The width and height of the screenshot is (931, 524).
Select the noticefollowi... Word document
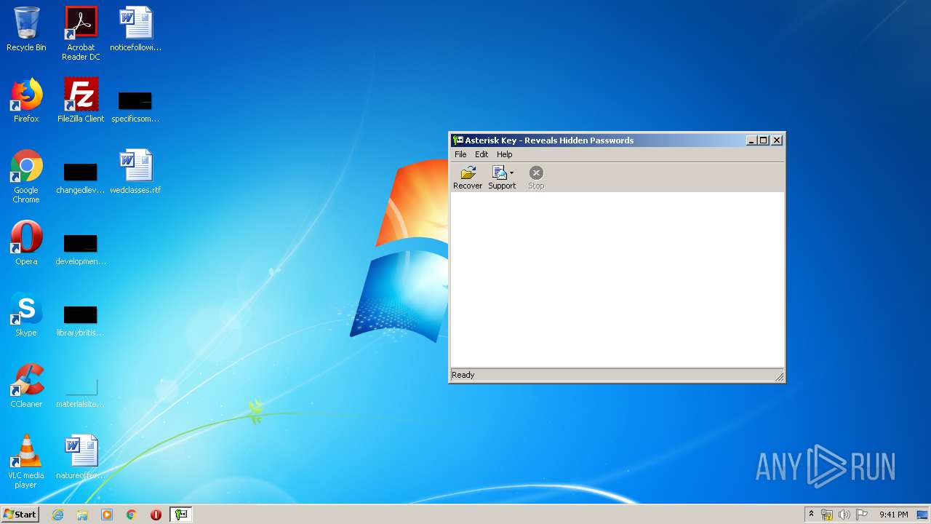135,30
